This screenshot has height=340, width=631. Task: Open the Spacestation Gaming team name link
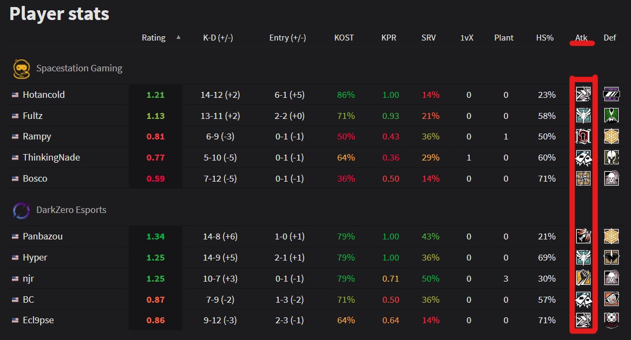click(79, 68)
